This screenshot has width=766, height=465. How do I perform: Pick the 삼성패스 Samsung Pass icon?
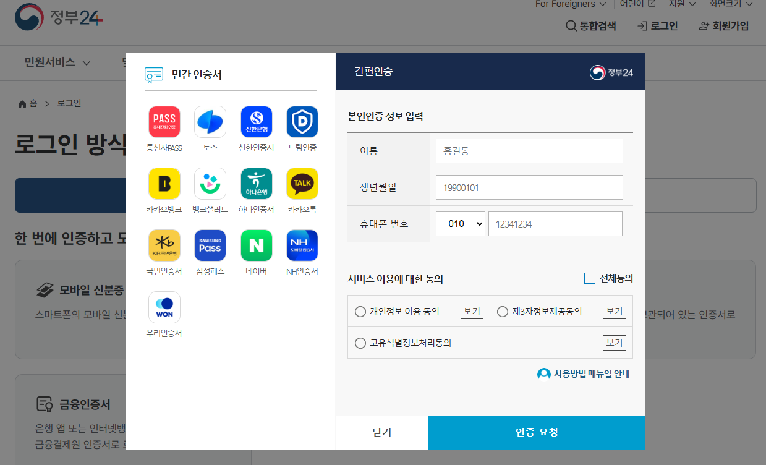pyautogui.click(x=210, y=245)
